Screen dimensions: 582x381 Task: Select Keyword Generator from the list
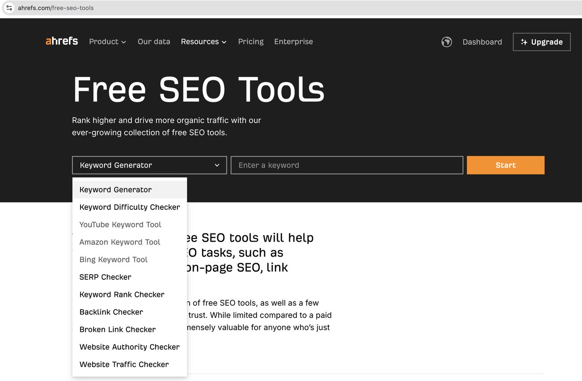130,190
